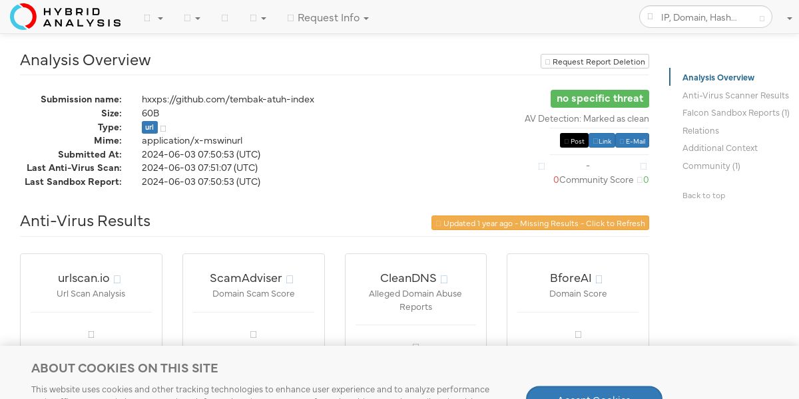Click the icon at the search box's right end
The image size is (799, 399).
(762, 18)
